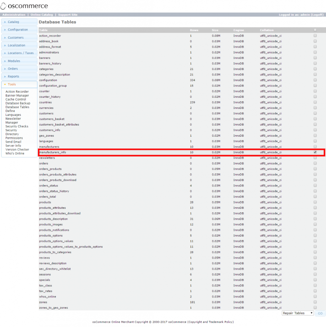The image size is (326, 327).
Task: Select the specials table name
Action: [44, 280]
